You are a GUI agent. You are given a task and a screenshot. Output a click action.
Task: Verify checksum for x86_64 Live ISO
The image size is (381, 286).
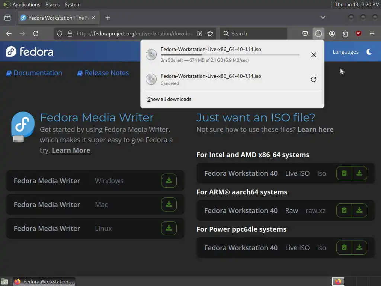point(344,173)
